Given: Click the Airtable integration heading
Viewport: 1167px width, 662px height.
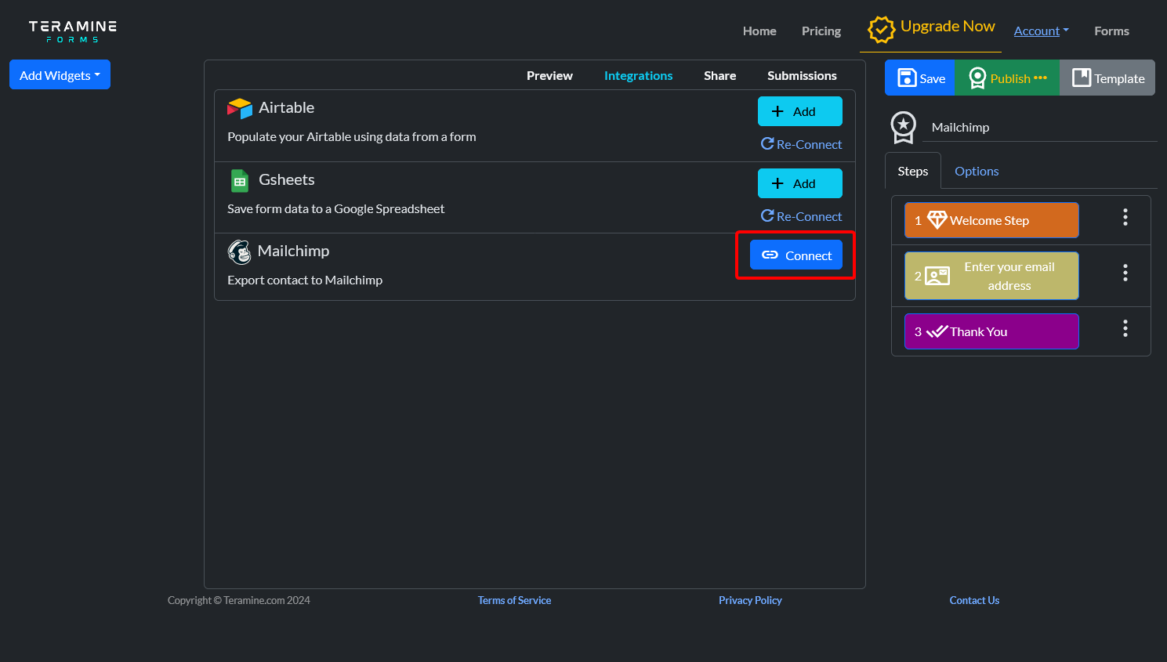Looking at the screenshot, I should point(286,107).
